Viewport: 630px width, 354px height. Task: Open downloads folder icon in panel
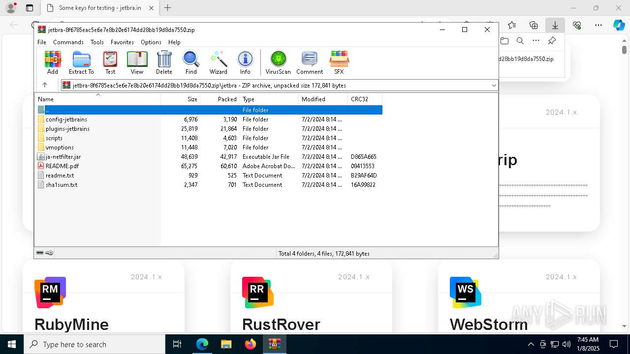(504, 41)
